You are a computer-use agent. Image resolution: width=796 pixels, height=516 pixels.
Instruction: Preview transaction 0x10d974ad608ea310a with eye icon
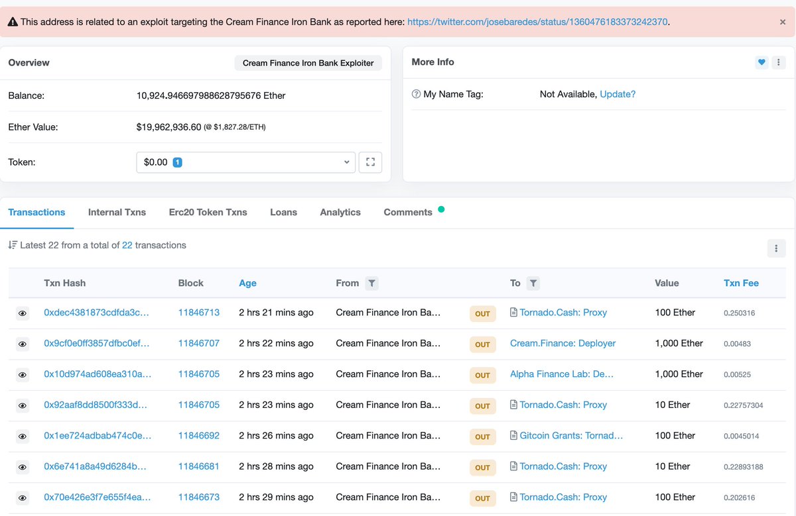tap(23, 375)
